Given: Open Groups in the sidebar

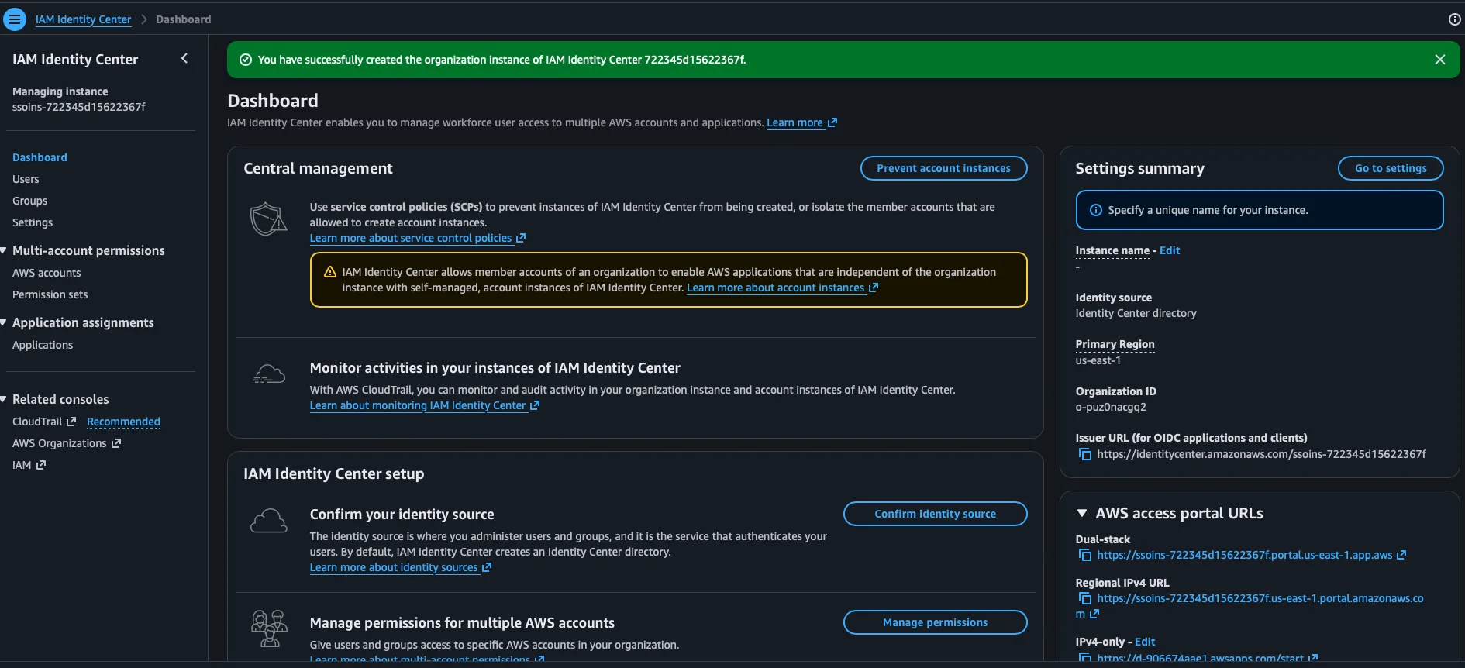Looking at the screenshot, I should pos(29,201).
